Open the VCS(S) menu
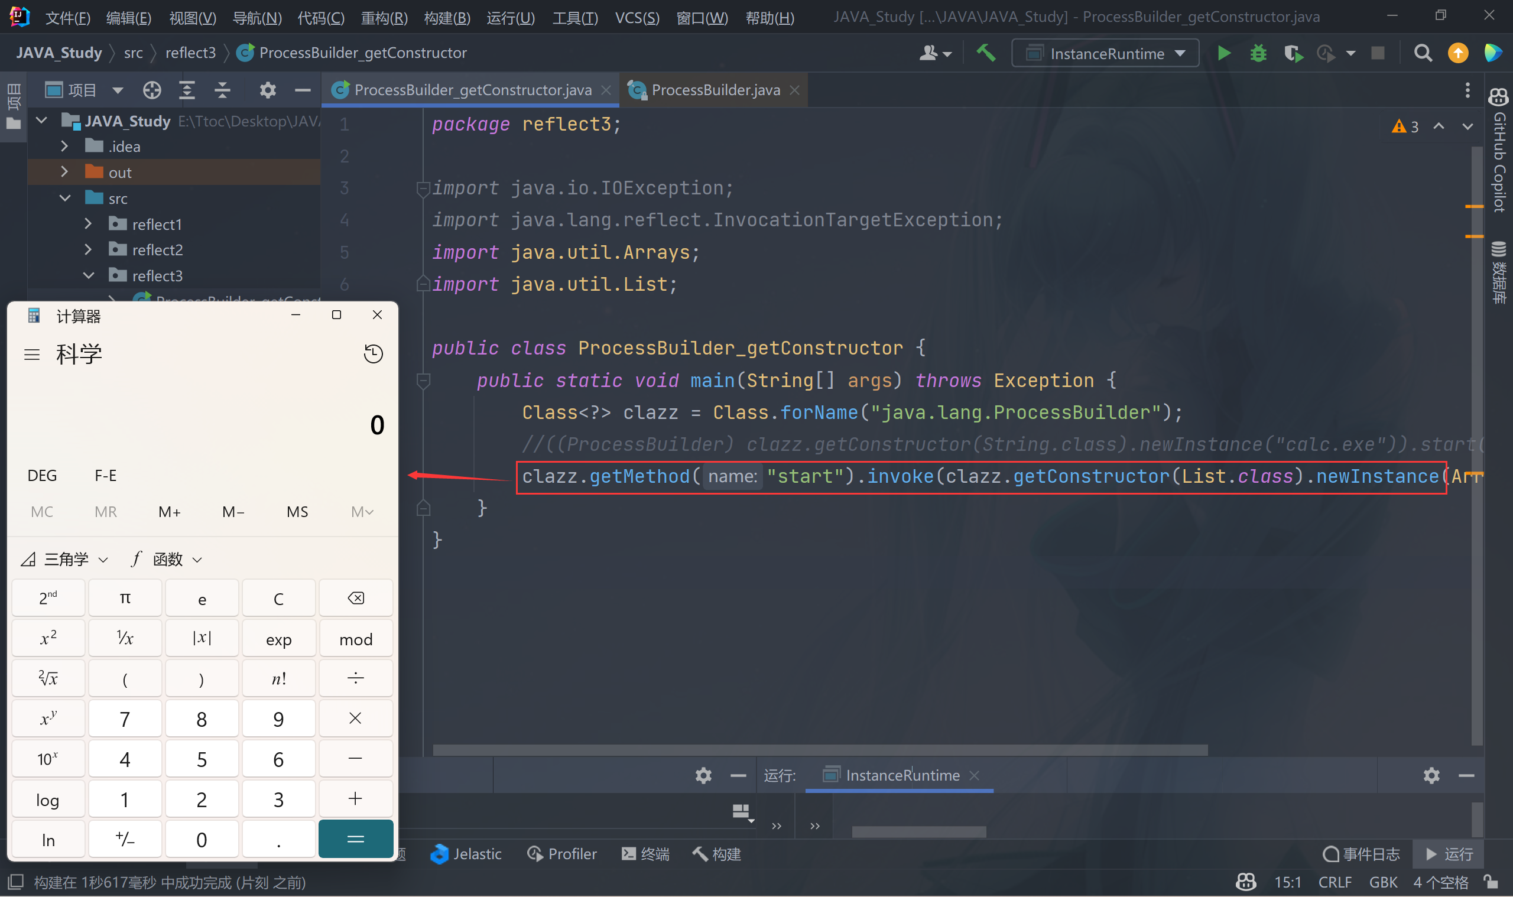Image resolution: width=1513 pixels, height=897 pixels. point(637,18)
